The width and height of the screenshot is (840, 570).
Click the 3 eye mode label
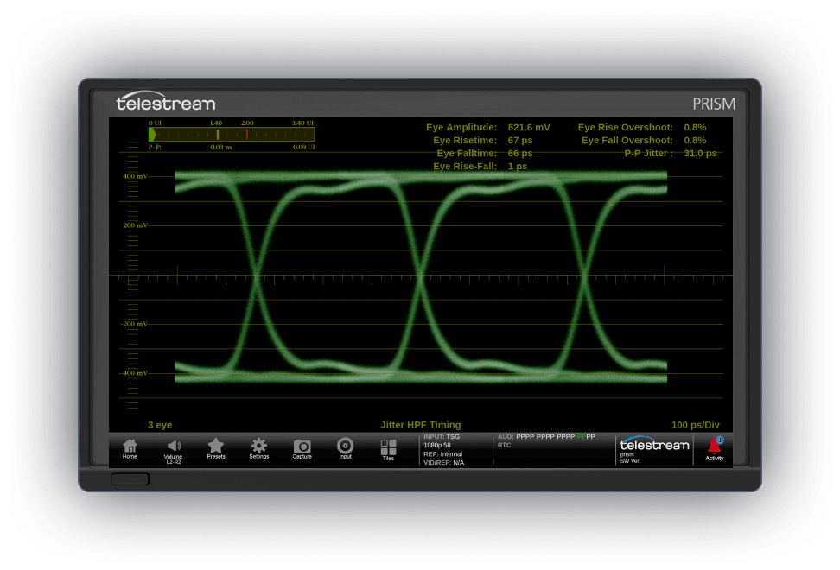click(160, 425)
